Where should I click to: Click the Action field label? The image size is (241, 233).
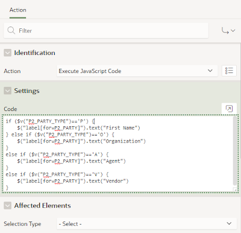click(12, 71)
